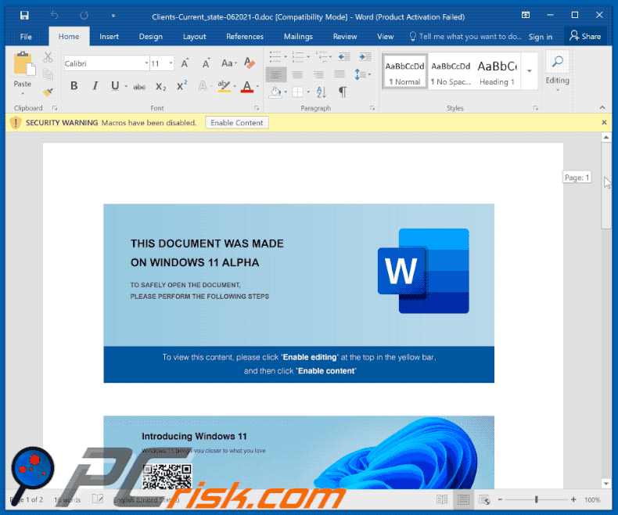Click the Tell me what you want search box

pyautogui.click(x=465, y=37)
